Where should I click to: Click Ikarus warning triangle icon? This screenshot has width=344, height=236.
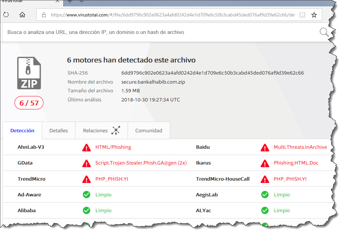click(265, 163)
